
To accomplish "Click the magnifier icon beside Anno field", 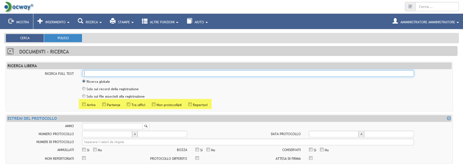I will [146, 126].
